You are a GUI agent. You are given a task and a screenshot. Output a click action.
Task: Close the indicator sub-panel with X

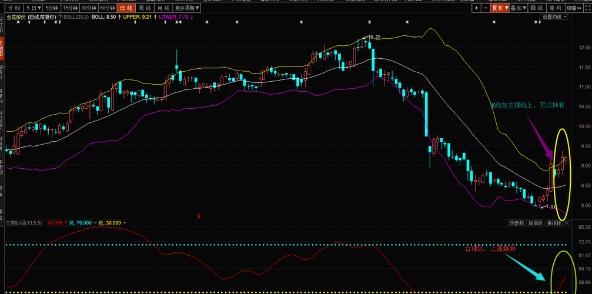coord(567,223)
